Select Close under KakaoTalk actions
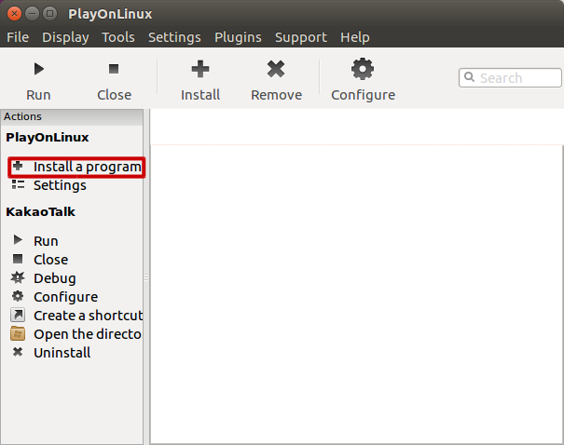 [x=50, y=260]
